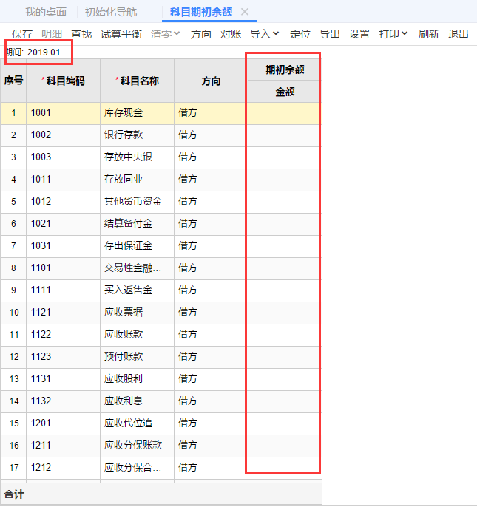Click 对账 toolbar button

231,34
